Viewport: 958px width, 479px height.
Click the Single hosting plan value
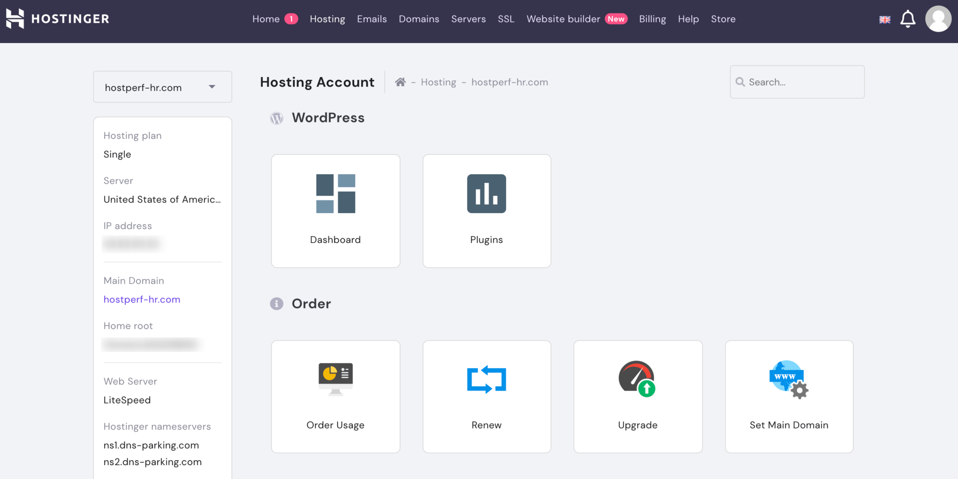click(117, 155)
